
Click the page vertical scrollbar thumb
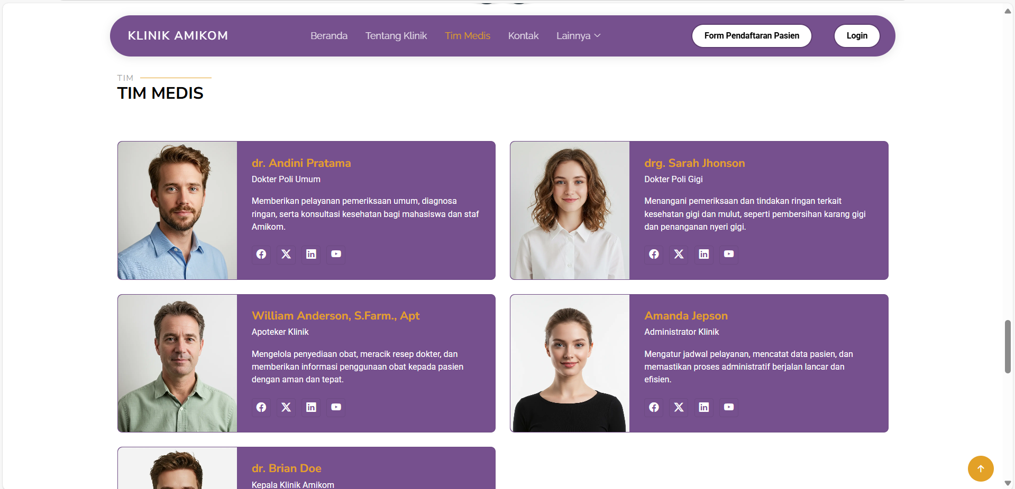(1008, 346)
